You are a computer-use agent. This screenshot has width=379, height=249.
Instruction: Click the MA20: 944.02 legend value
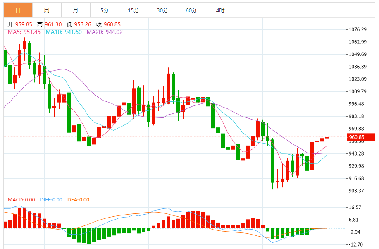[105, 32]
